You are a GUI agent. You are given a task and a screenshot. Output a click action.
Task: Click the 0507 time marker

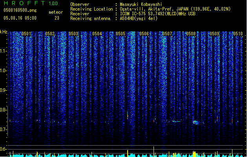coord(167,34)
